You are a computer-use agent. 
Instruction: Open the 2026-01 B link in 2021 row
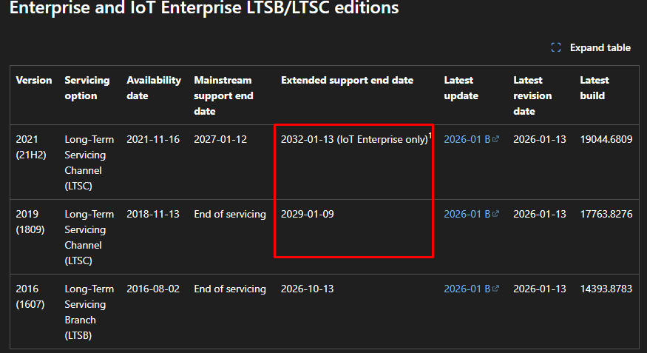467,140
